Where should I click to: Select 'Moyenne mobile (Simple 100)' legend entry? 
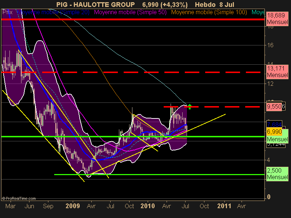click(209, 12)
